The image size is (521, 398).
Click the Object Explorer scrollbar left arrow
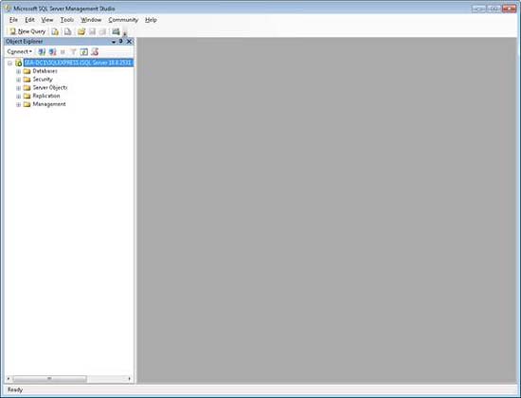(9, 379)
